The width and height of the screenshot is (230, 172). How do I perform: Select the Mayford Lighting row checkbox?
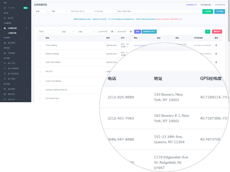point(40,54)
